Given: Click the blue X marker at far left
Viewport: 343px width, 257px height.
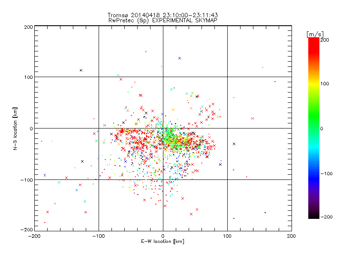Looking at the screenshot, I should [x=45, y=175].
